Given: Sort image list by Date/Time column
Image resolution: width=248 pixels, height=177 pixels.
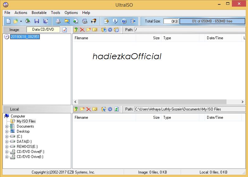Looking at the screenshot, I should click(223, 38).
